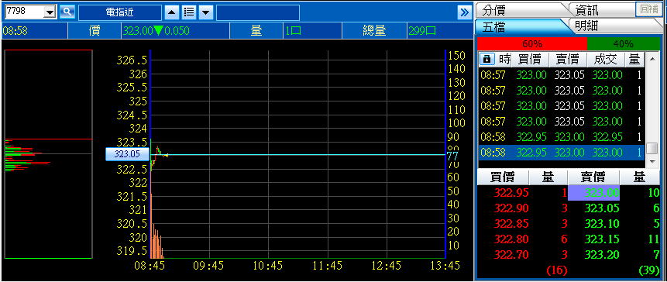Click the red 60% buy ratio bar

pos(532,43)
